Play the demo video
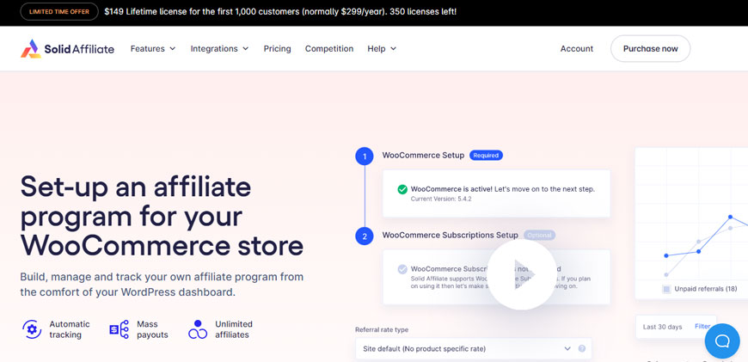The height and width of the screenshot is (362, 748). (523, 274)
